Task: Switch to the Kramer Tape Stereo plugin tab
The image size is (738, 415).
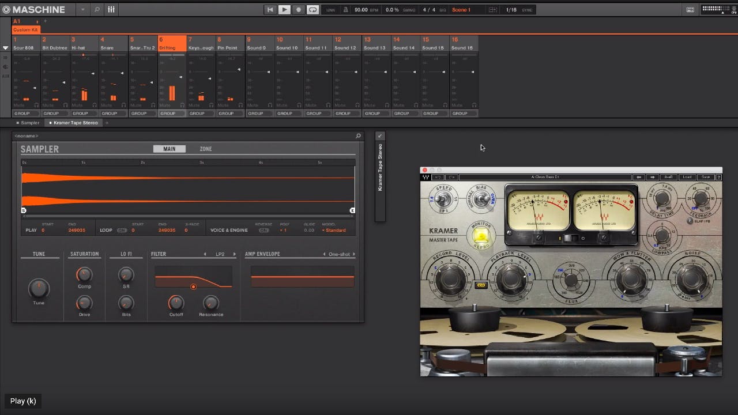Action: click(74, 123)
